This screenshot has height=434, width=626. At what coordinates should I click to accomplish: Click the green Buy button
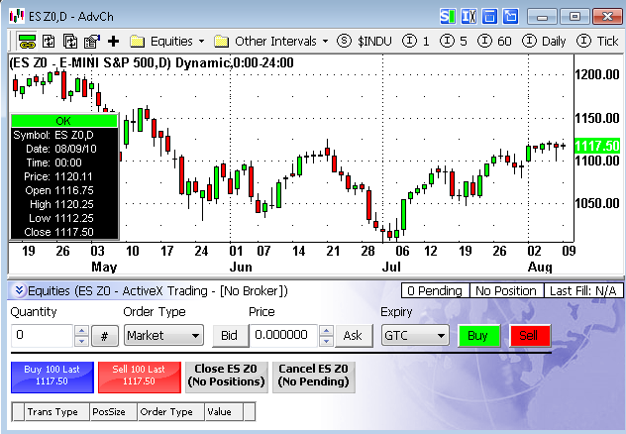click(478, 336)
